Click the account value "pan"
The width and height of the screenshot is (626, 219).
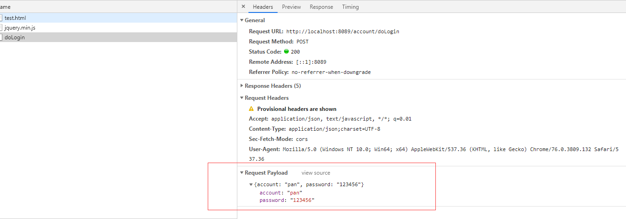click(294, 193)
